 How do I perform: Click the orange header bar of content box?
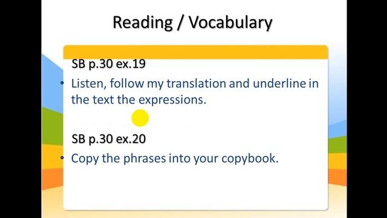coord(196,52)
